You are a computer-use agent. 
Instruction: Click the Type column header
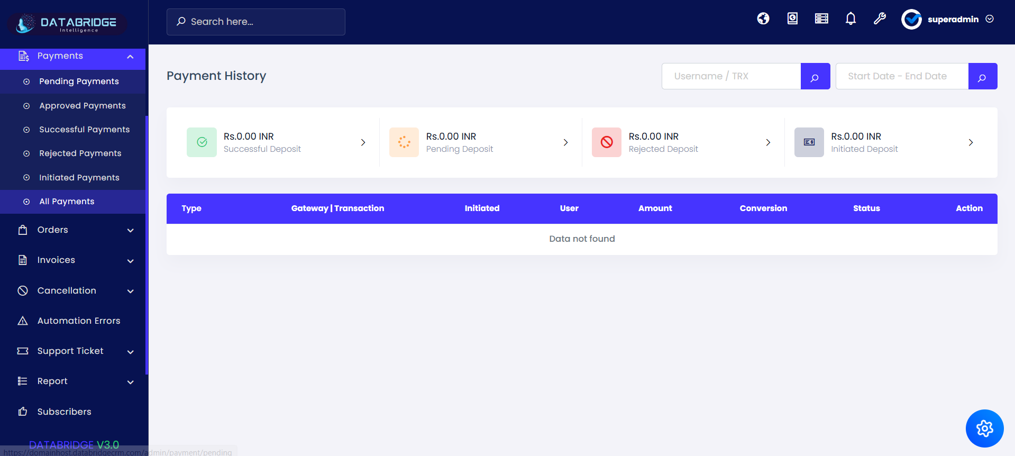(191, 208)
